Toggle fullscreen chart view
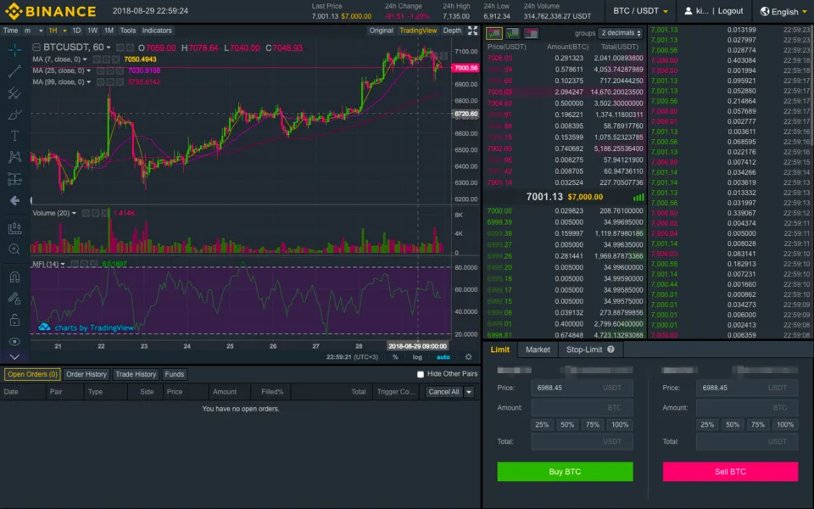 click(472, 31)
